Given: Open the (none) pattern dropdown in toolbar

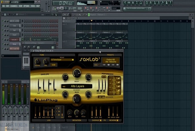Looking at the screenshot, I should (x=116, y=8).
